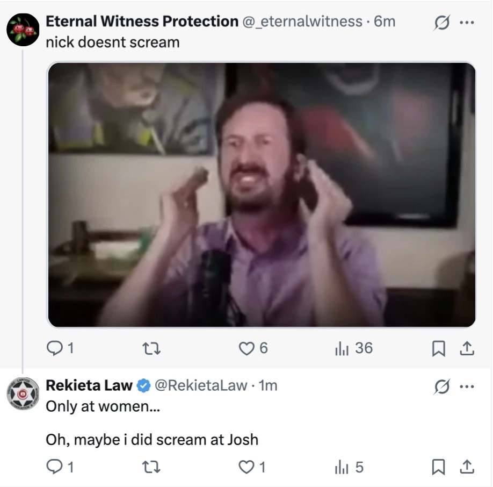Bookmark the Eternal Witness Protection tweet

click(439, 348)
